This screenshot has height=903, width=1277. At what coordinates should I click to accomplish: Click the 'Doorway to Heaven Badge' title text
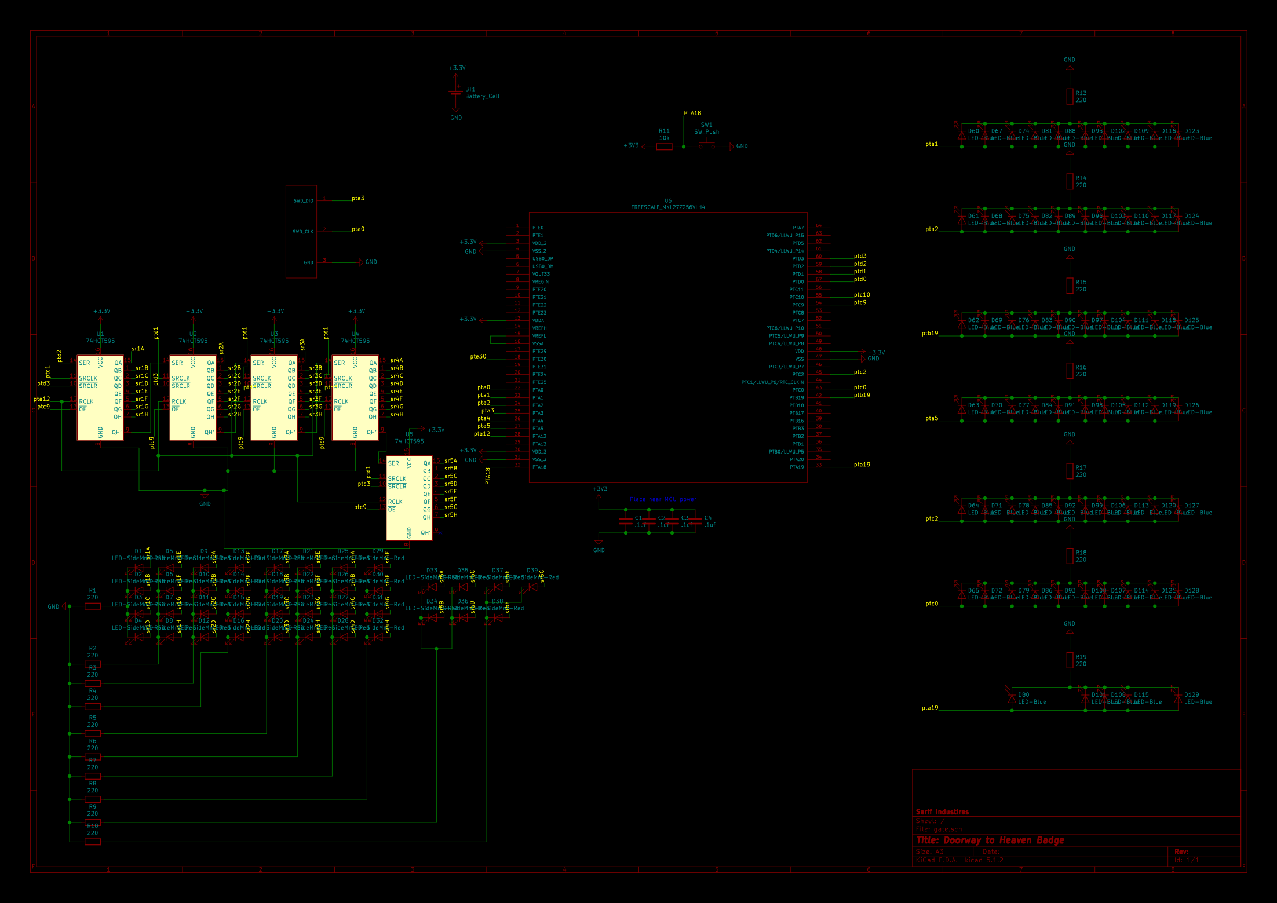(1004, 840)
